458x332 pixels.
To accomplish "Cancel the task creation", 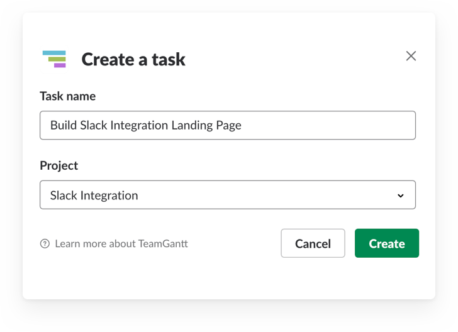I will pyautogui.click(x=313, y=243).
